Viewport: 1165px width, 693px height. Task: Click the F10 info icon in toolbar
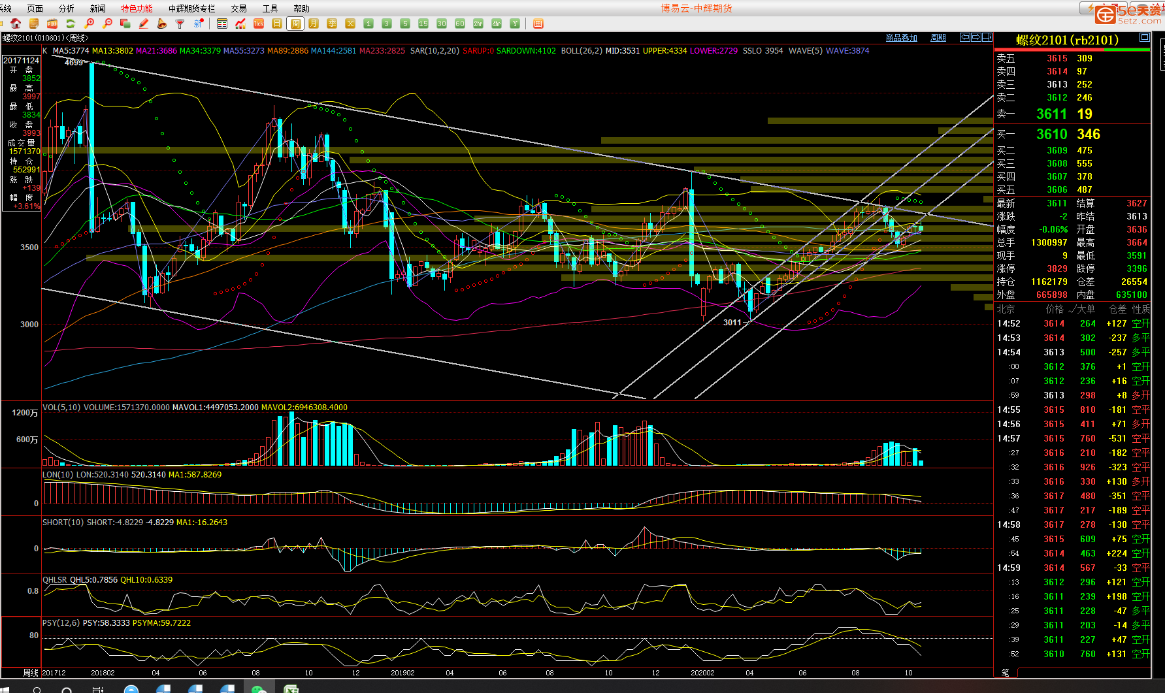pos(52,24)
